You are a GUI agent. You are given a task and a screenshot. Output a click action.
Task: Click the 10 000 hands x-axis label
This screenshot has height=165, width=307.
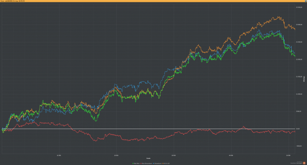(59, 156)
